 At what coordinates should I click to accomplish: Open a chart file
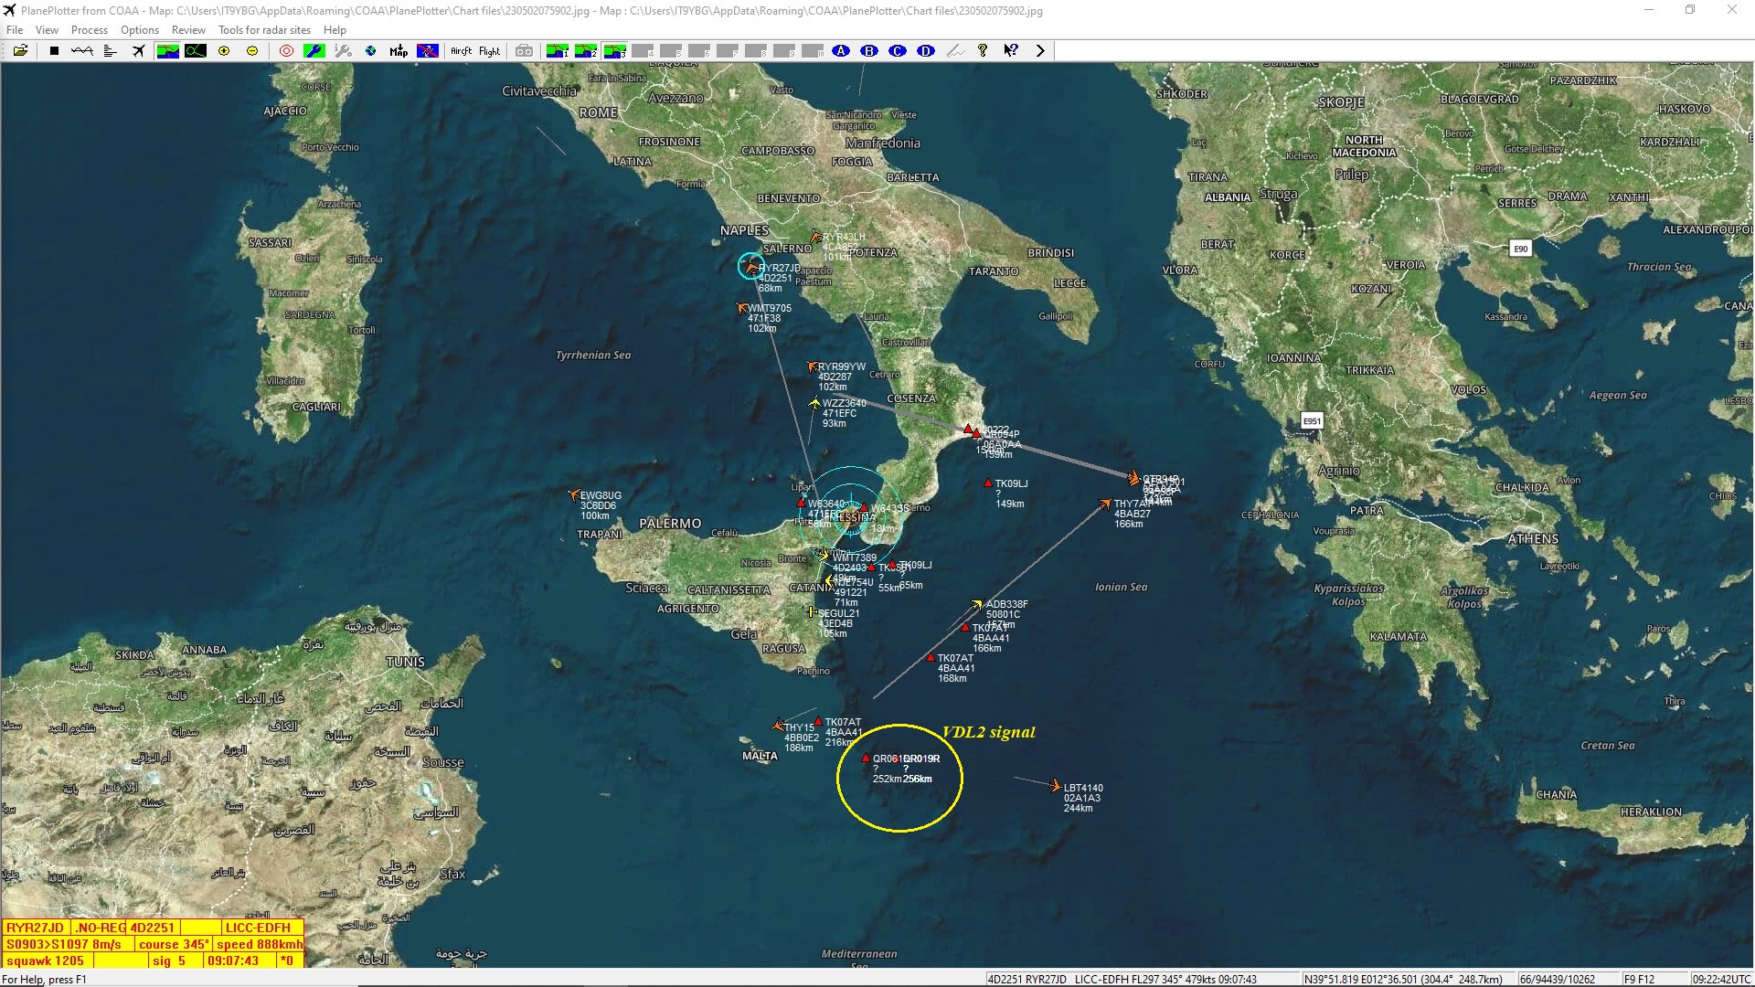[x=21, y=51]
